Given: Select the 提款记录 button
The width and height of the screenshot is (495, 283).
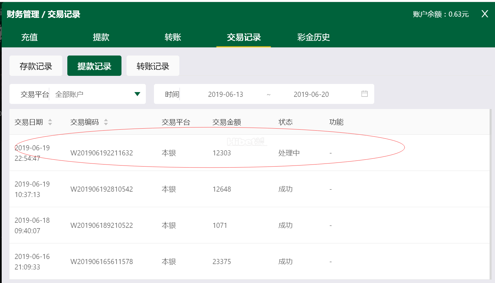Looking at the screenshot, I should (94, 66).
